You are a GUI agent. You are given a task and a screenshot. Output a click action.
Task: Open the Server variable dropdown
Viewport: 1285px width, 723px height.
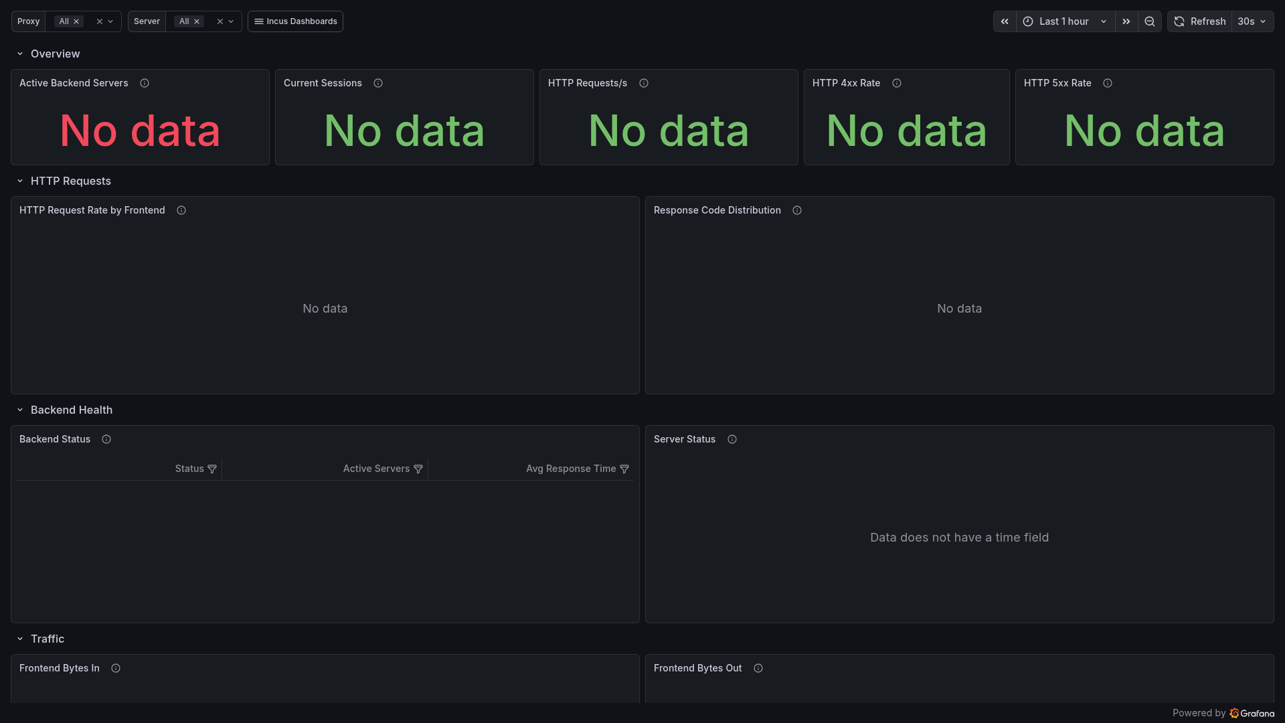click(x=232, y=21)
